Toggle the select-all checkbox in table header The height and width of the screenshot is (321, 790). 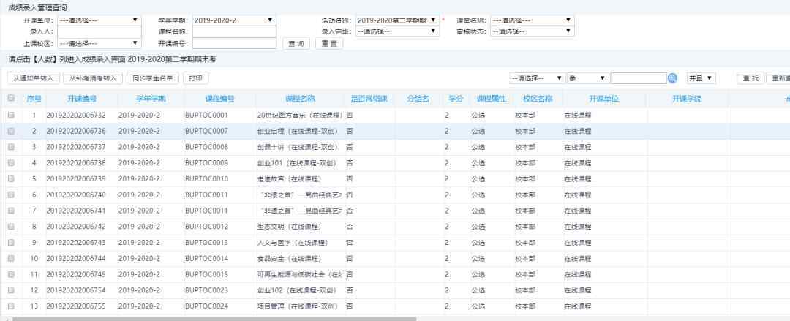pyautogui.click(x=11, y=98)
